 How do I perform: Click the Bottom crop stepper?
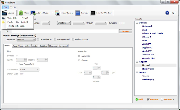97,77
